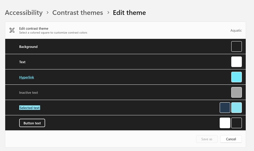254x151 pixels.
Task: Change black Button text color square
Action: (236, 123)
